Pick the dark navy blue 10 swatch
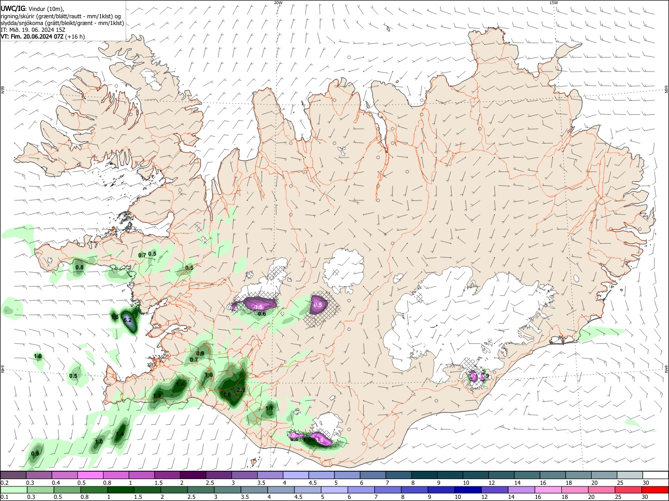Image resolution: width=669 pixels, height=501 pixels. 468,490
